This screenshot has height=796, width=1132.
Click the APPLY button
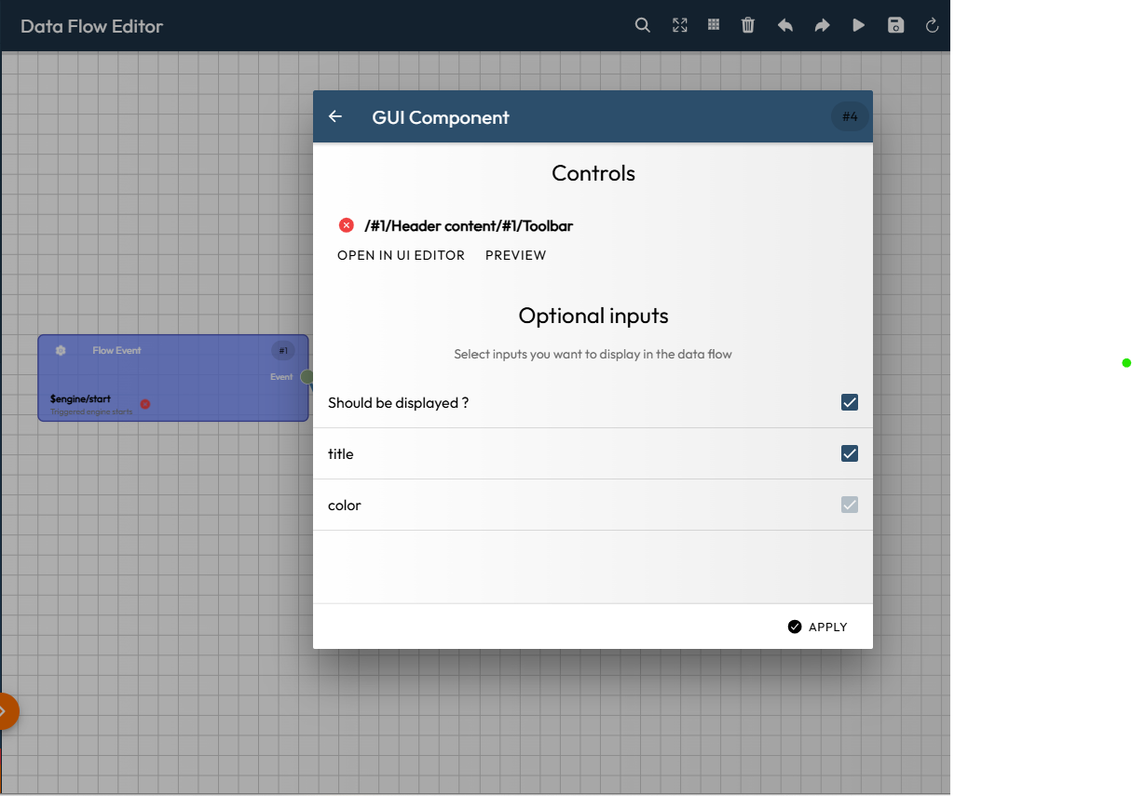tap(817, 627)
